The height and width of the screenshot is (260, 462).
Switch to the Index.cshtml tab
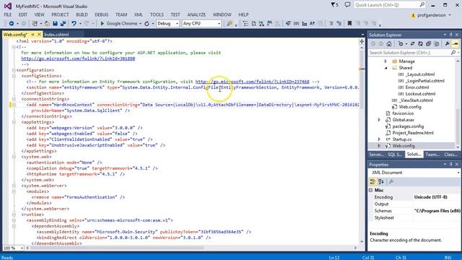56,35
